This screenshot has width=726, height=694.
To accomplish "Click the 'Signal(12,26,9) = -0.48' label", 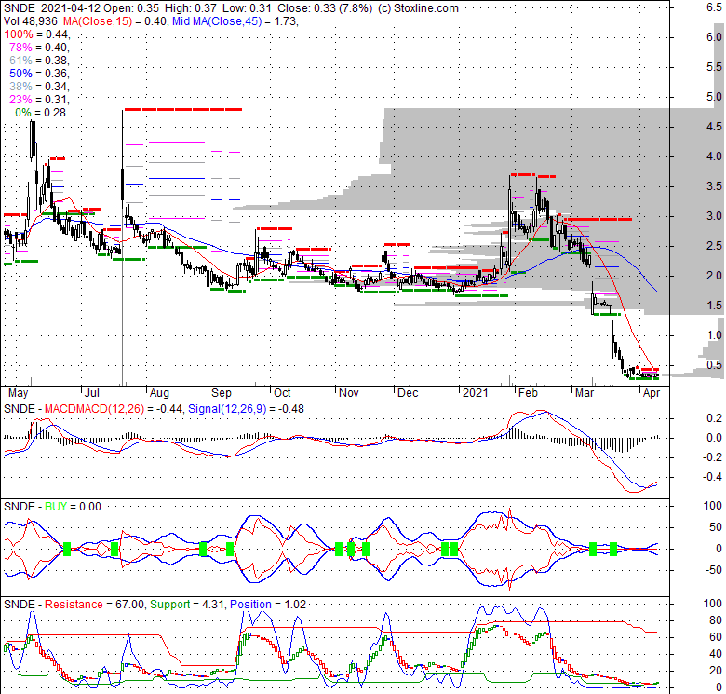I will 246,409.
